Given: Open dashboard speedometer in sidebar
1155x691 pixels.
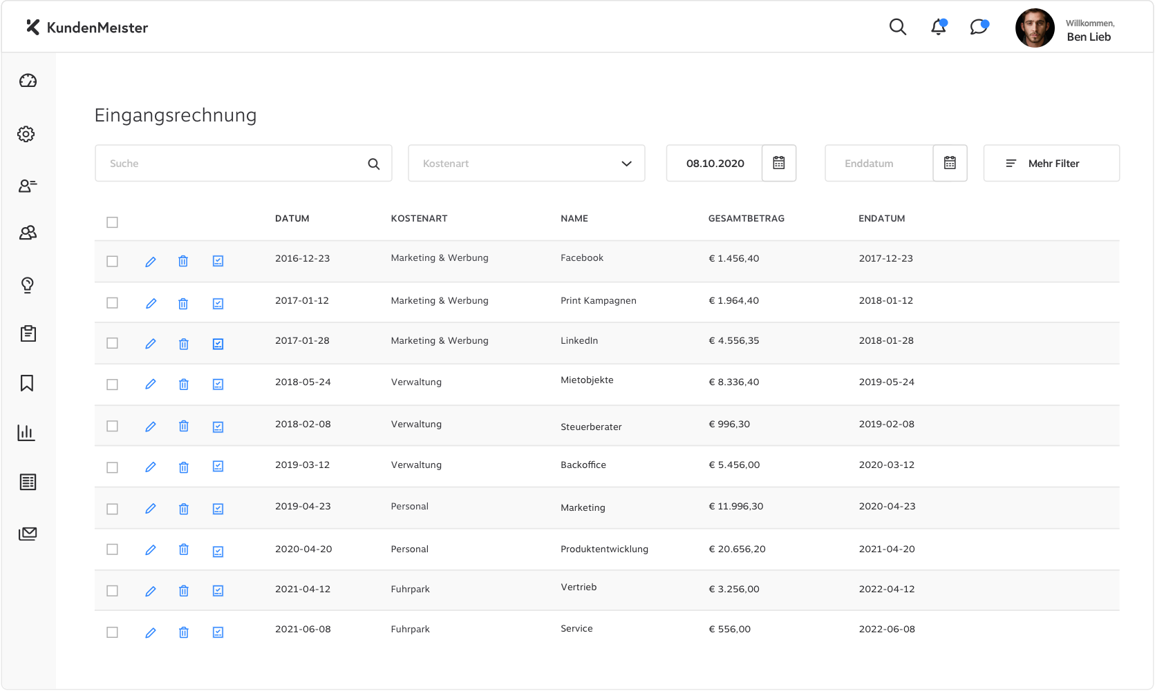Looking at the screenshot, I should click(x=28, y=81).
